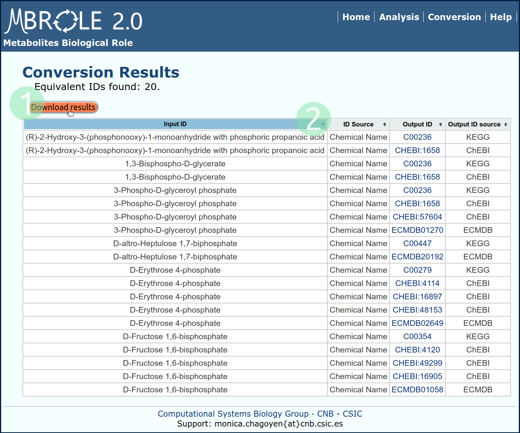Visit the Computational Systems Biology Group link
This screenshot has width=520, height=433.
233,414
